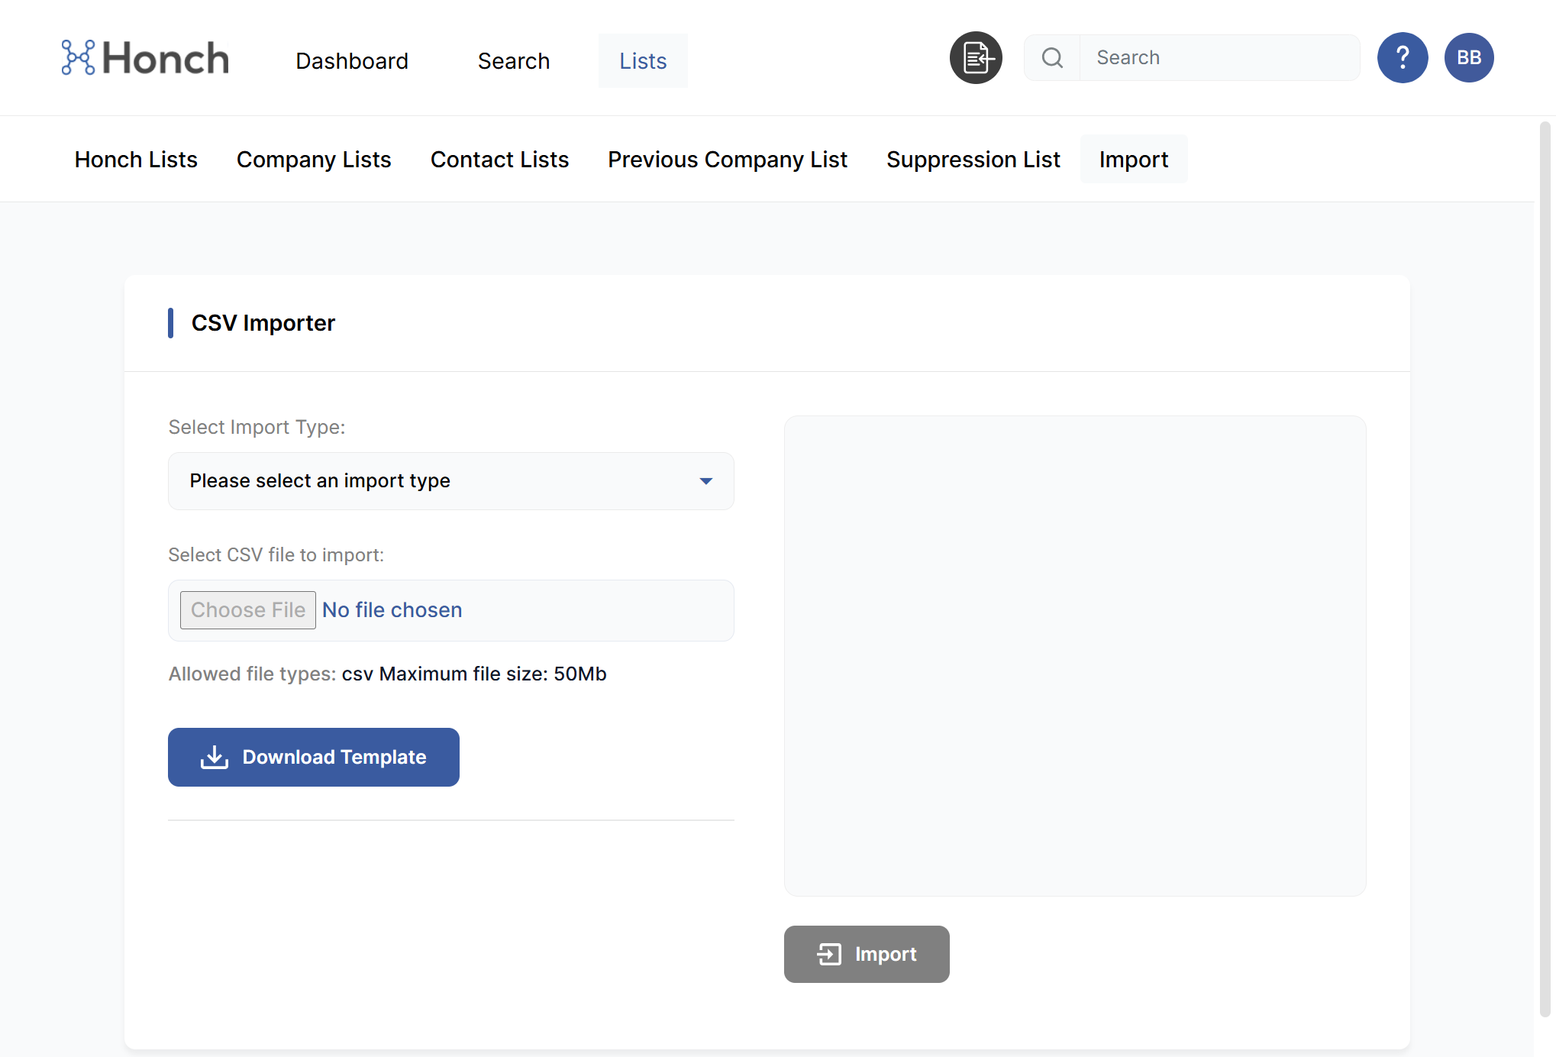Viewport: 1556px width, 1057px height.
Task: Open the Previous Company List tab
Action: click(728, 160)
